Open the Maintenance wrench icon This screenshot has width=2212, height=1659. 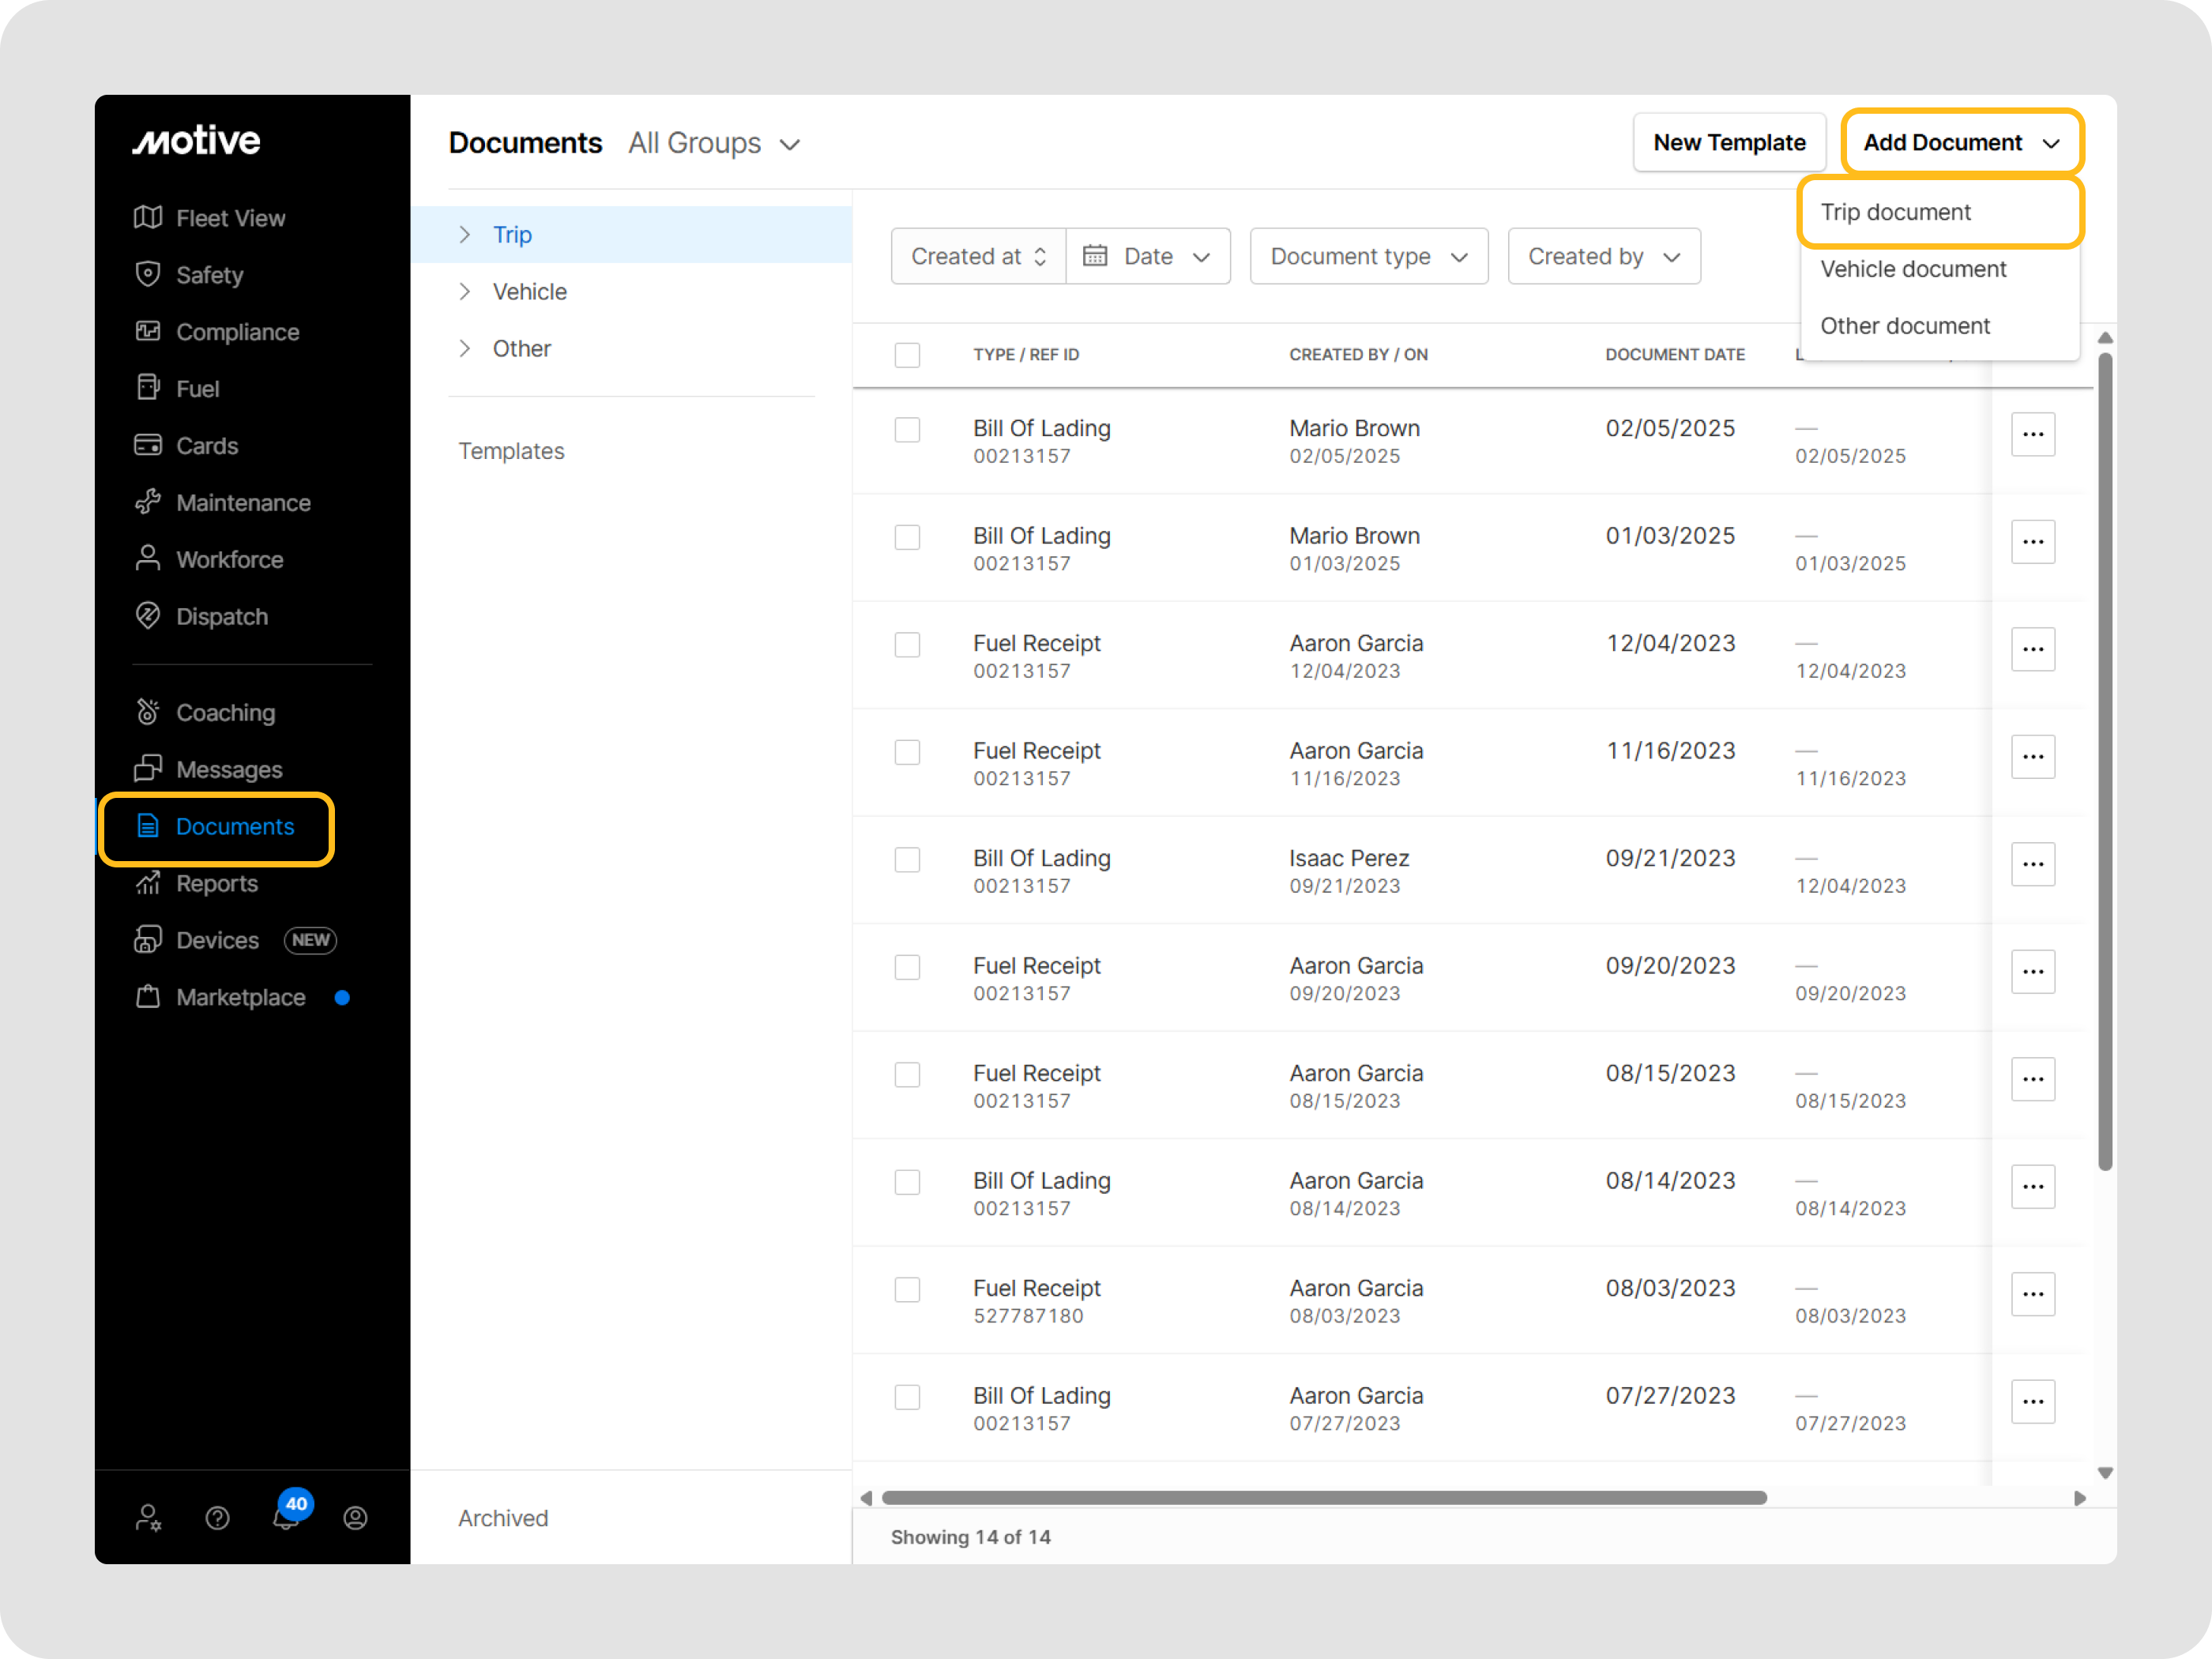click(148, 502)
